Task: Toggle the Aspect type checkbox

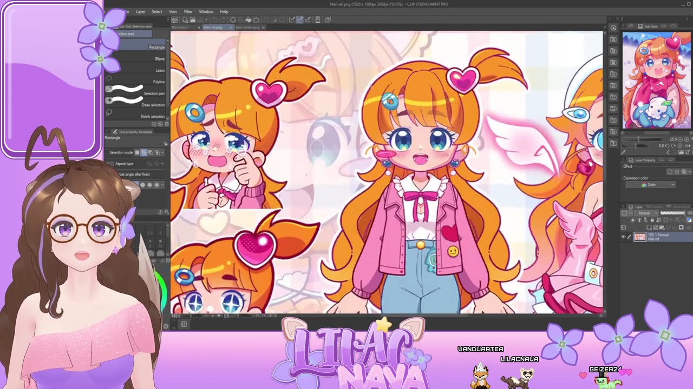Action: pyautogui.click(x=112, y=164)
